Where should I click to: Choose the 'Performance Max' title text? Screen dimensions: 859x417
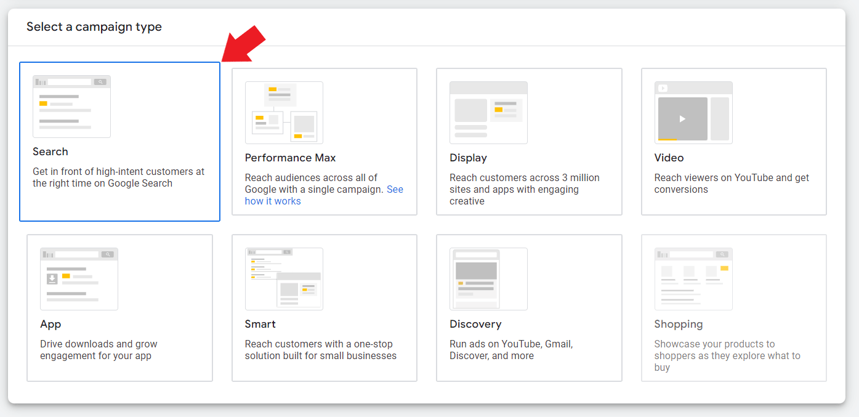click(x=291, y=158)
